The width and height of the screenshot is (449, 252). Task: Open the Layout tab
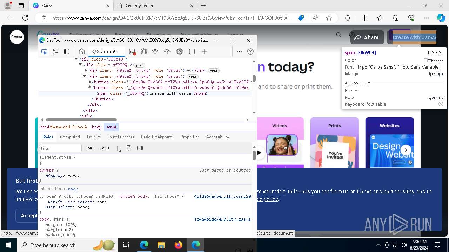pos(93,137)
